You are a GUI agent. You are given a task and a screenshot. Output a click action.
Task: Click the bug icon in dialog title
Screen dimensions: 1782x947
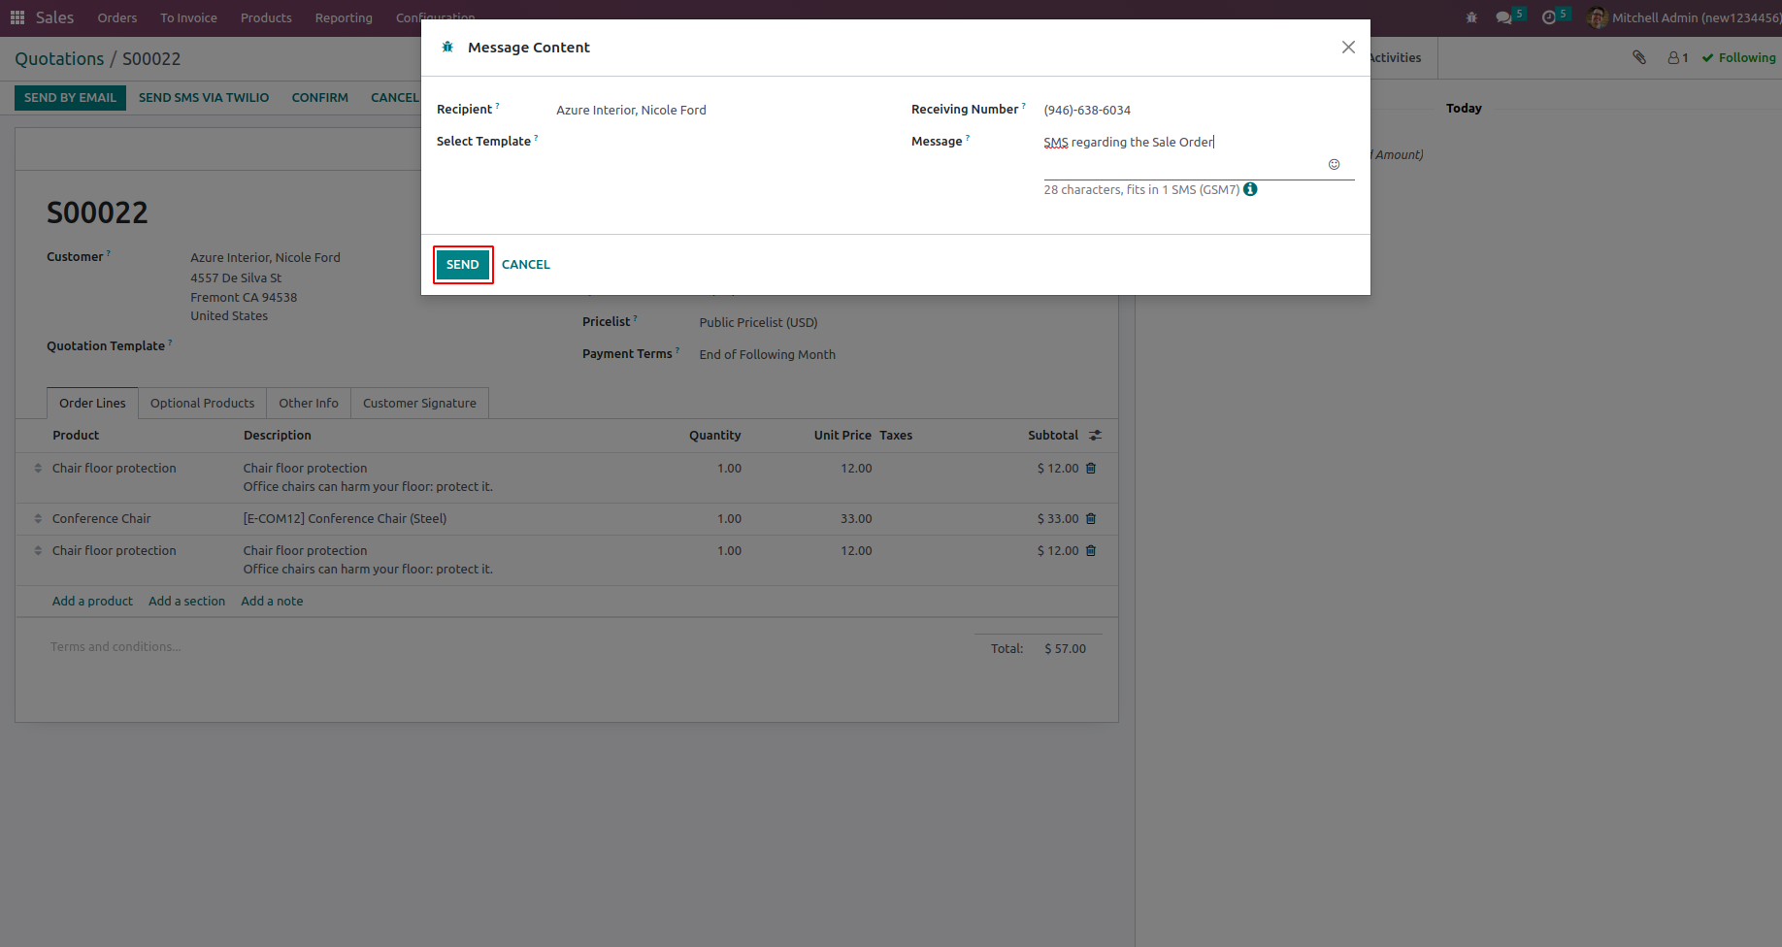[447, 47]
